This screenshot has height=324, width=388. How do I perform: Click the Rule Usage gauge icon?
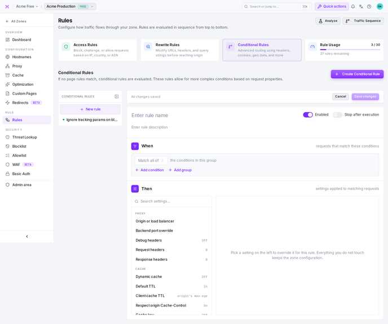312,47
